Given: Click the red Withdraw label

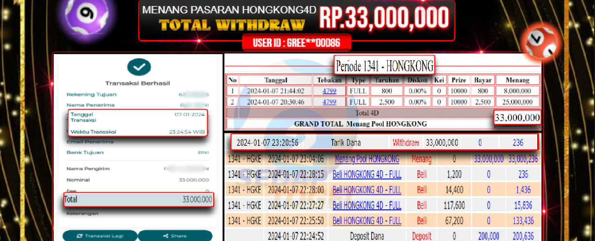Looking at the screenshot, I should [x=406, y=143].
